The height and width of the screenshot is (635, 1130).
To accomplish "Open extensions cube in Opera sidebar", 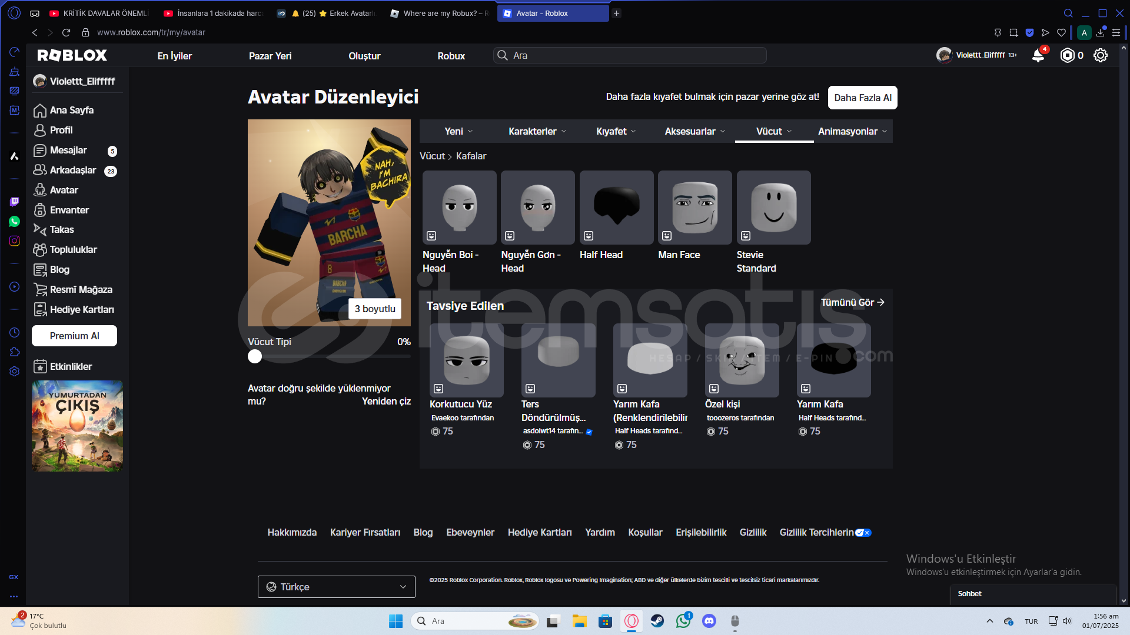I will 14,352.
